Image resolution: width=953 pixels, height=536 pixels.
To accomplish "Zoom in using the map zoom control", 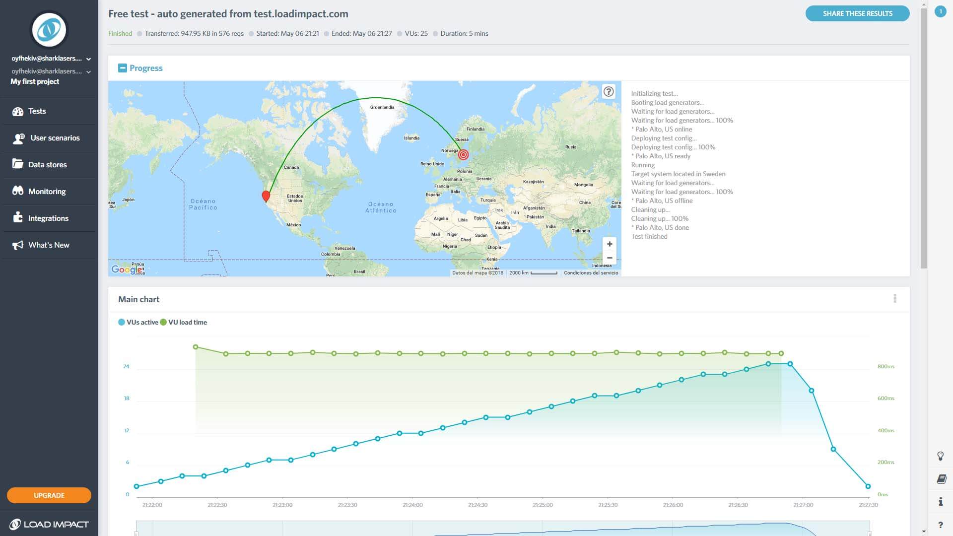I will pyautogui.click(x=609, y=244).
